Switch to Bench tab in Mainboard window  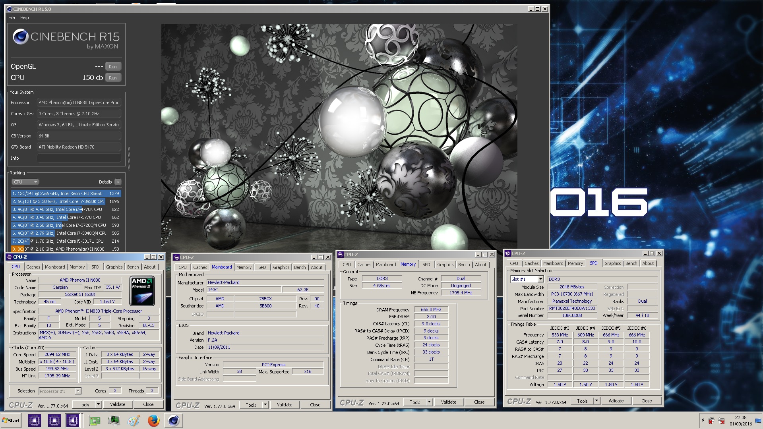tap(300, 267)
